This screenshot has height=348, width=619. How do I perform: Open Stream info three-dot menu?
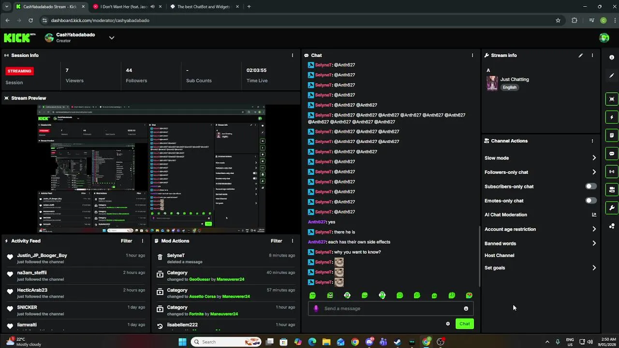click(592, 56)
